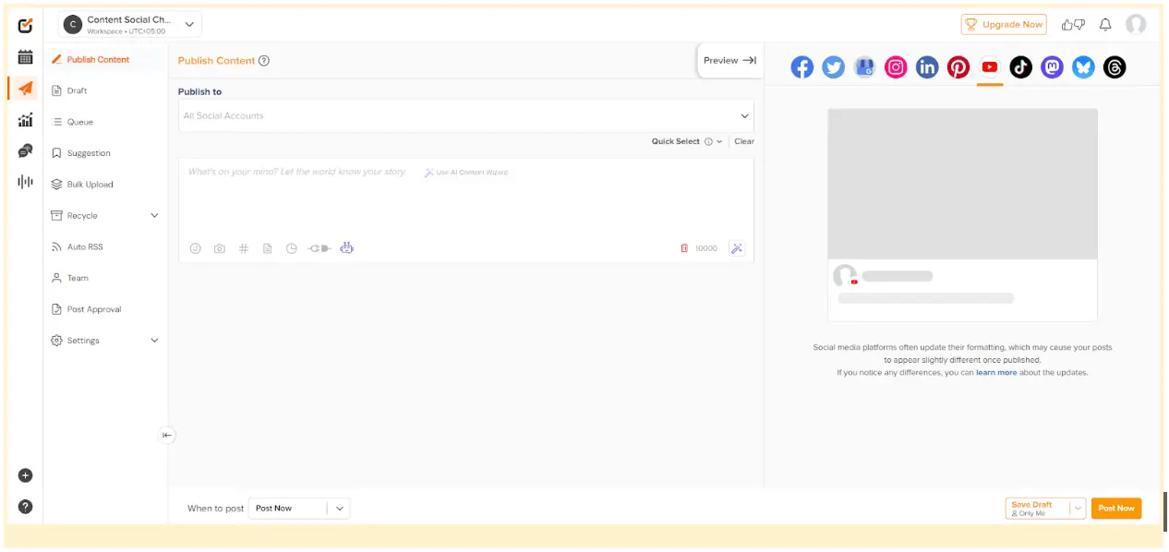Switch preview to Facebook

coord(802,67)
